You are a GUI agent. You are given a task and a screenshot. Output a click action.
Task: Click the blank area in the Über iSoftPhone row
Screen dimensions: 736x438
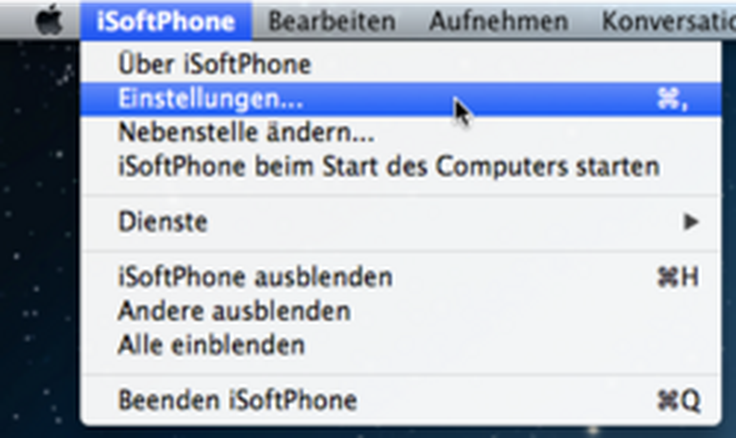coord(515,65)
